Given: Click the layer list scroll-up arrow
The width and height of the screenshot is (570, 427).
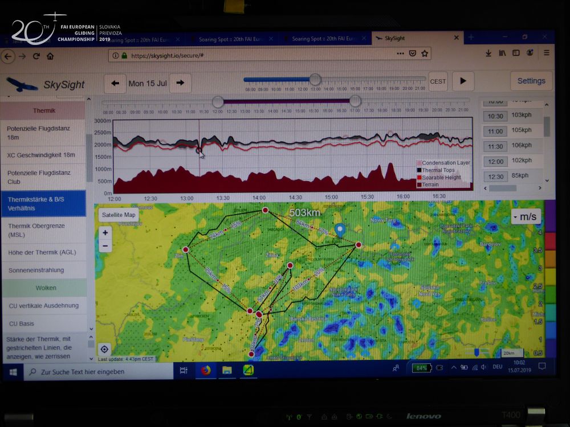Looking at the screenshot, I should click(89, 99).
